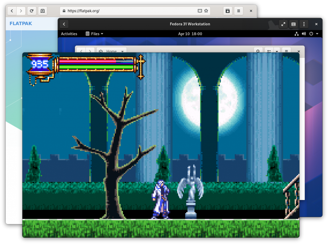Open Activities overview in Fedora

pos(69,34)
